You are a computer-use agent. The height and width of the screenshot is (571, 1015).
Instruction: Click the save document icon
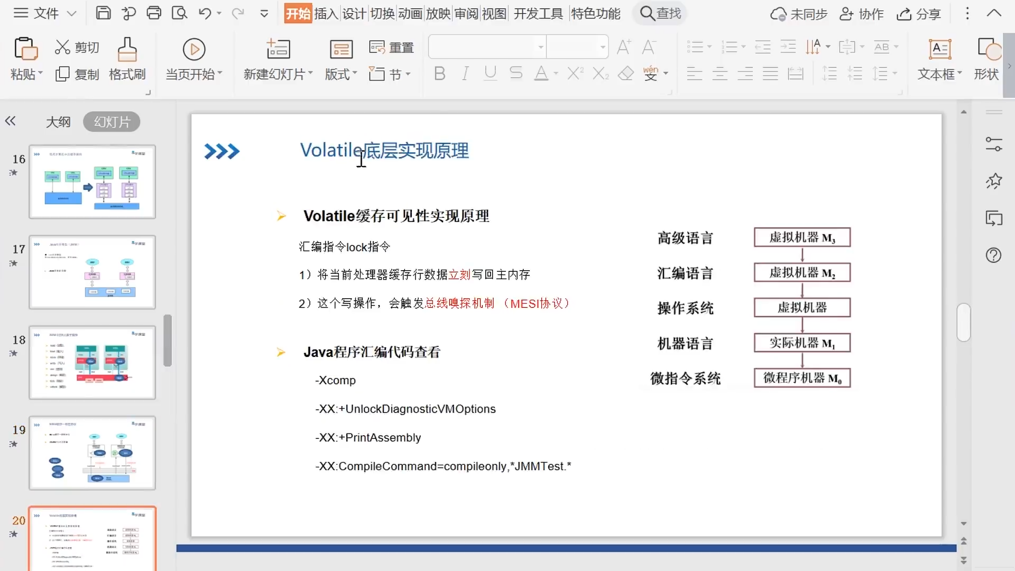coord(103,13)
